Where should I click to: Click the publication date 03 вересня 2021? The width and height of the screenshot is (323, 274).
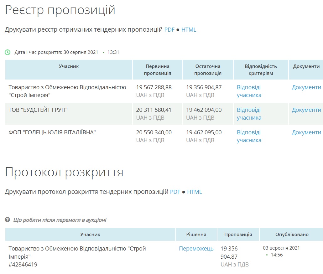281,248
